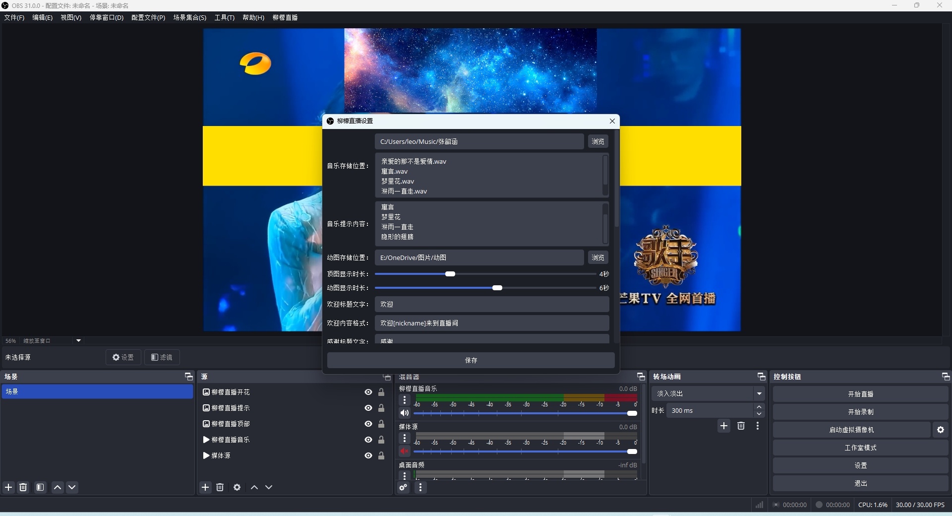
Task: Open source properties gear icon
Action: pos(237,487)
